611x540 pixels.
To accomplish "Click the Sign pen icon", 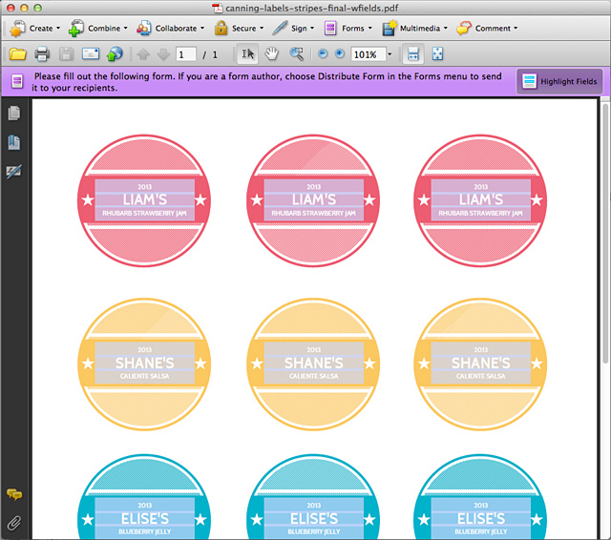I will pyautogui.click(x=280, y=28).
